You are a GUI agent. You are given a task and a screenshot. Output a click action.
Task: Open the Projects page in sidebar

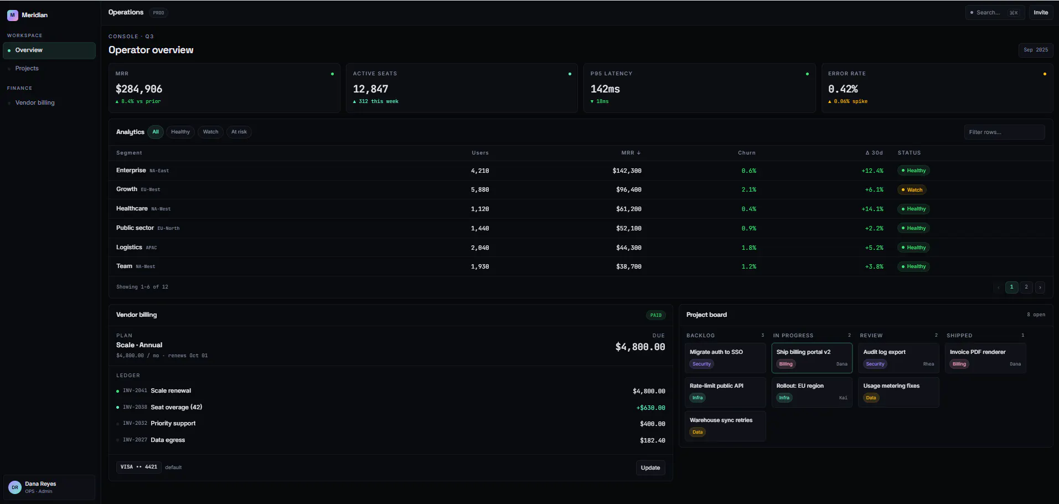[x=49, y=69]
